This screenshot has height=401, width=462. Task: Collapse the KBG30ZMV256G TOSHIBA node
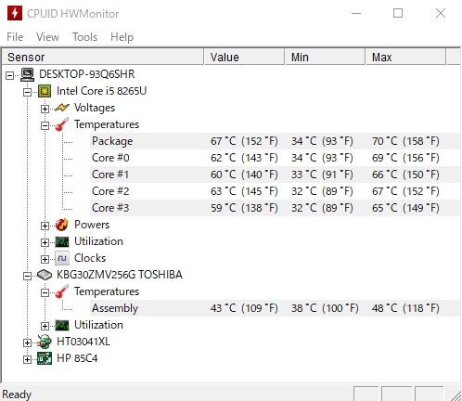point(27,276)
